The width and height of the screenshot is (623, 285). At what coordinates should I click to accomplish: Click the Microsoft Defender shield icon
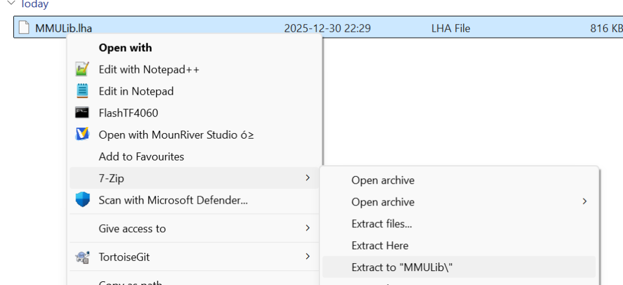[82, 199]
